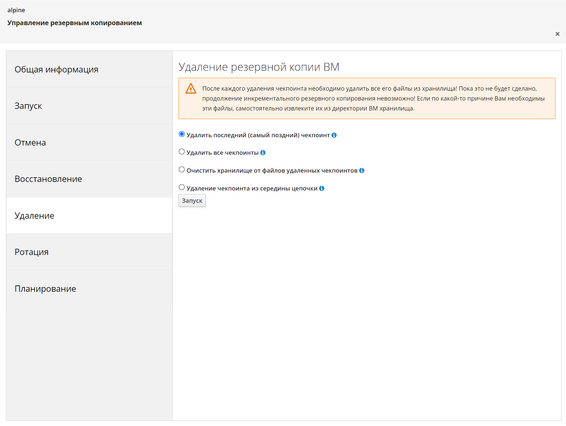This screenshot has height=426, width=566.
Task: Pick 'Удаление чекпоинта из середины цепочки' radio
Action: (x=182, y=187)
